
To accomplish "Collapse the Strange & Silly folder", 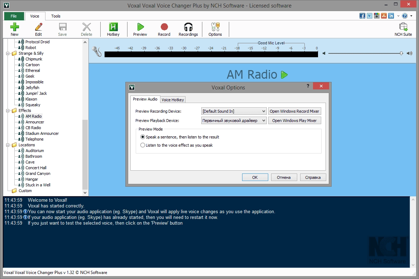I will (x=8, y=53).
